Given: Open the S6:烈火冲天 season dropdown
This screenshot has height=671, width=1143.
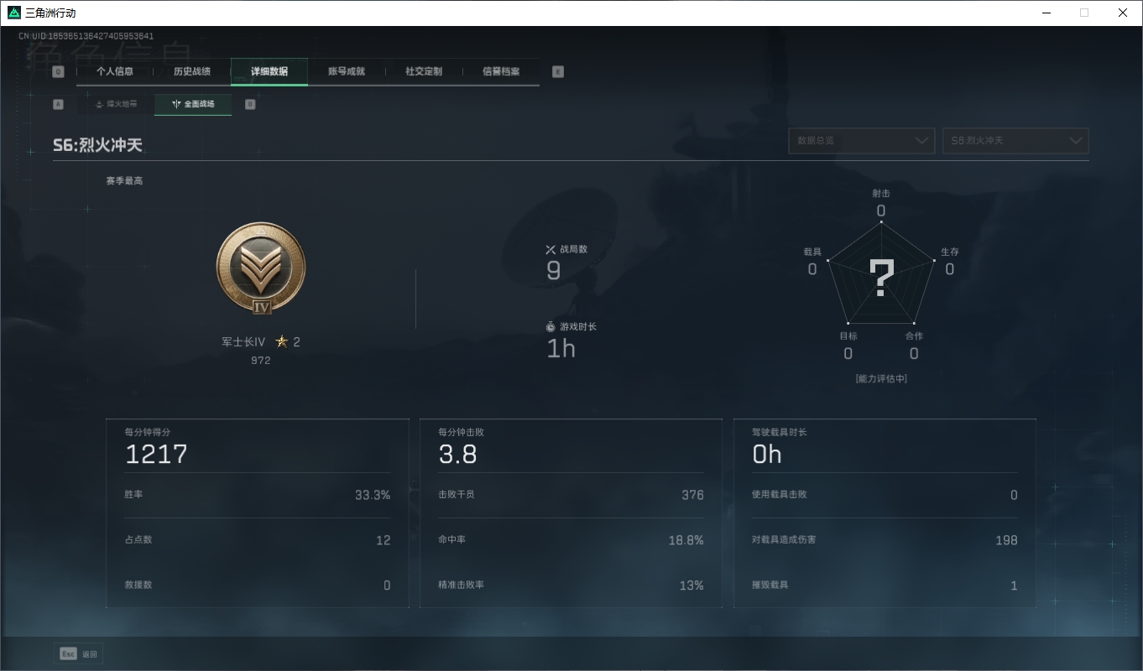Looking at the screenshot, I should pos(1016,141).
